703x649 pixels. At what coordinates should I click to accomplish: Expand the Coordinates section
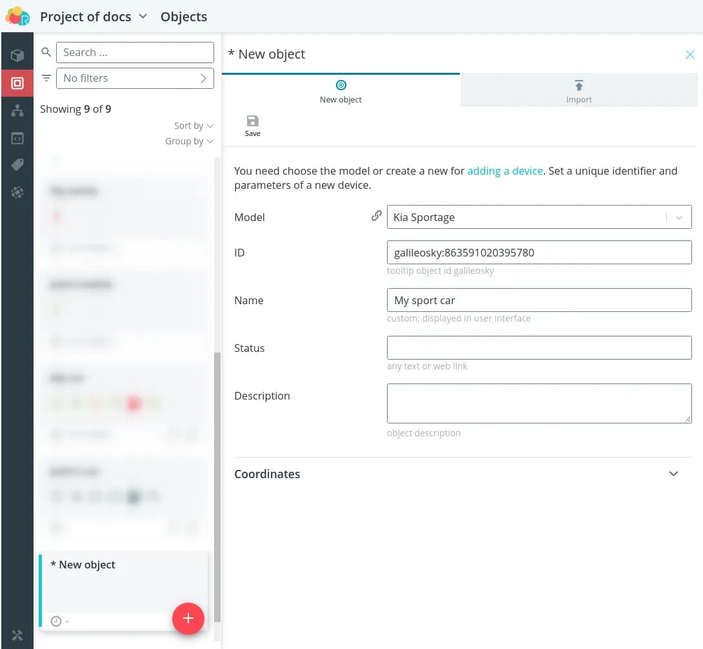673,474
